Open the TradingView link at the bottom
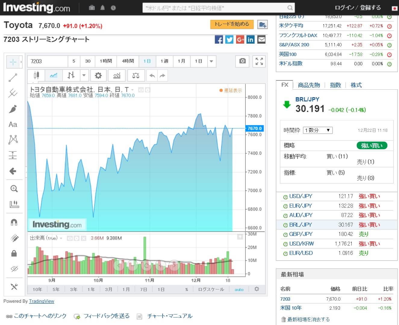 pyautogui.click(x=42, y=301)
